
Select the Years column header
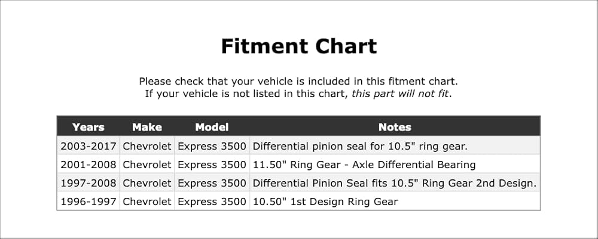point(89,128)
